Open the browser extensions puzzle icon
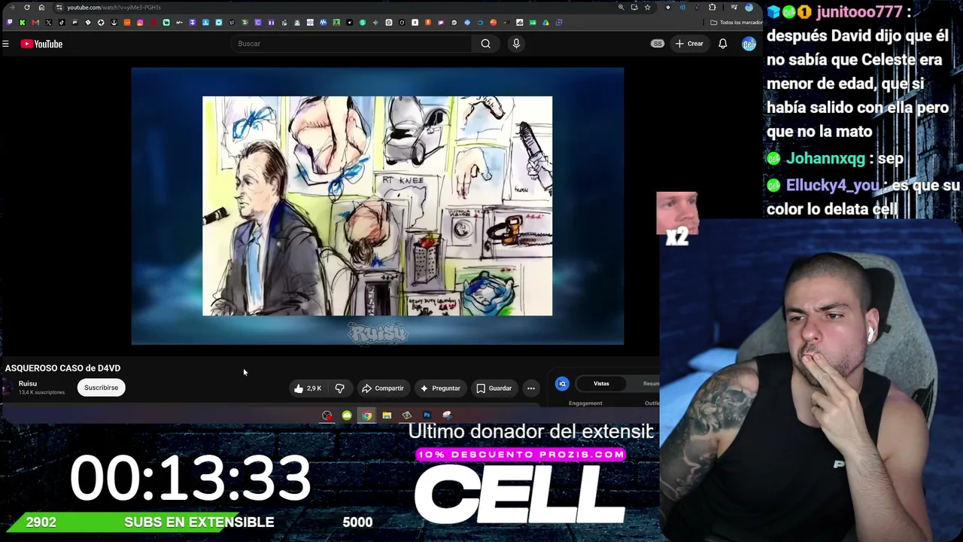The height and width of the screenshot is (542, 963). pyautogui.click(x=712, y=8)
